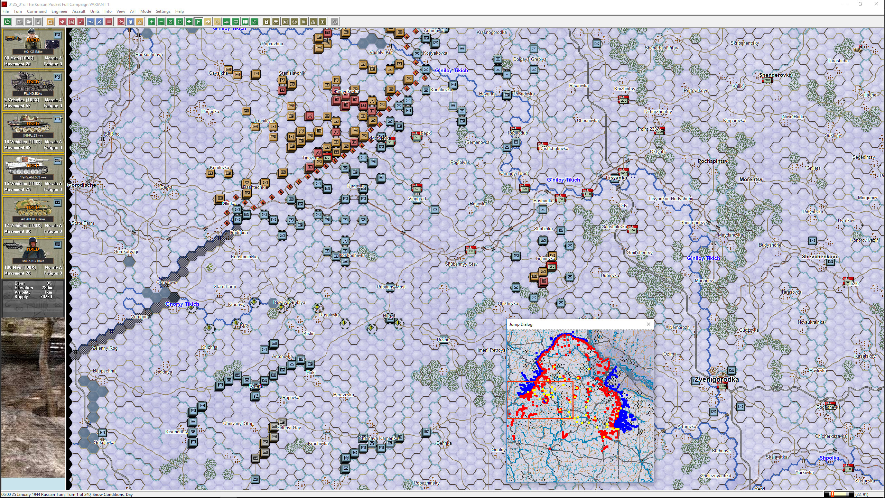
Task: Zoom in with the green plus icon
Action: (152, 22)
